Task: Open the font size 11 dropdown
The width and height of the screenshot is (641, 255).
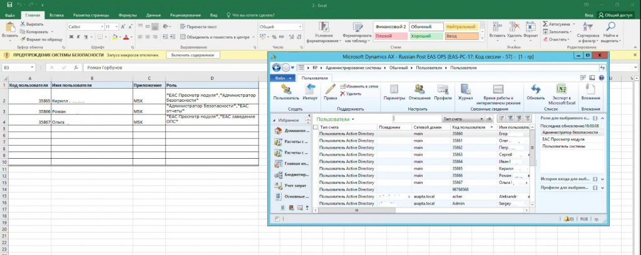Action: [x=117, y=26]
